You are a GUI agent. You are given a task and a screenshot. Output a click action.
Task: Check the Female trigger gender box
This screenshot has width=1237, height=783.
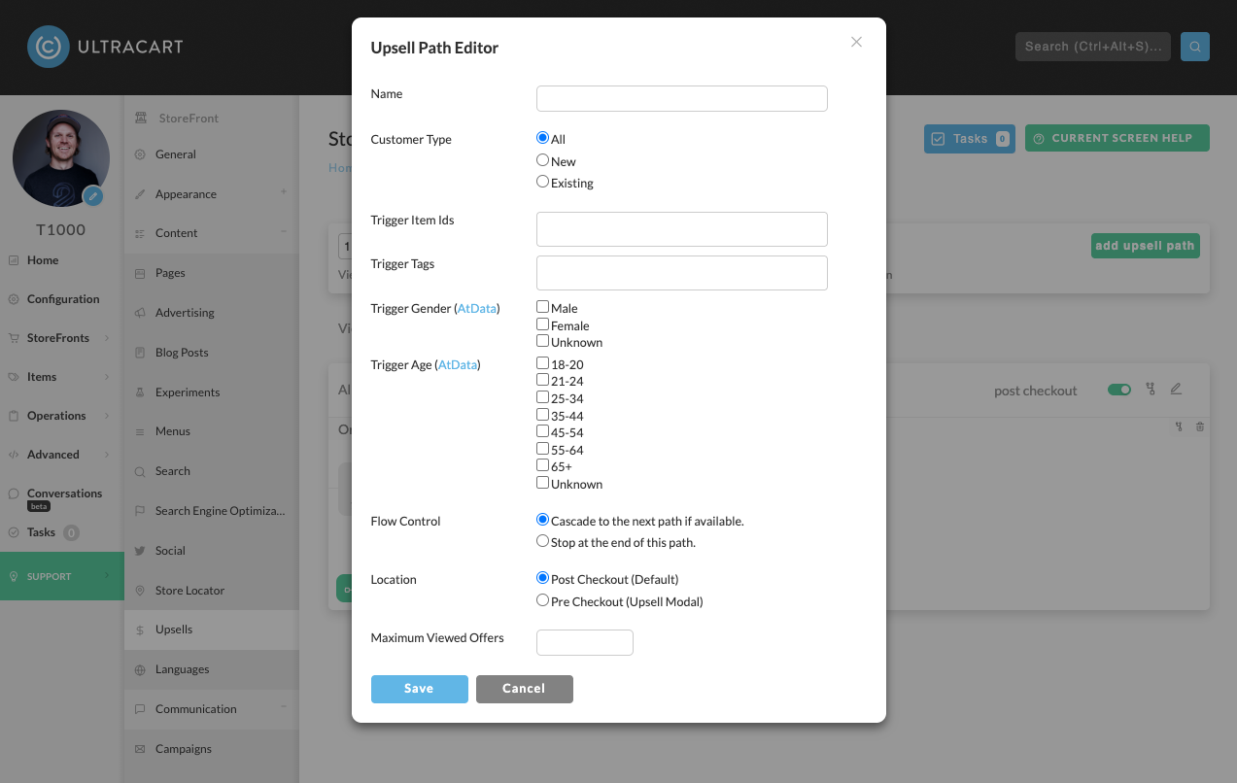543,324
